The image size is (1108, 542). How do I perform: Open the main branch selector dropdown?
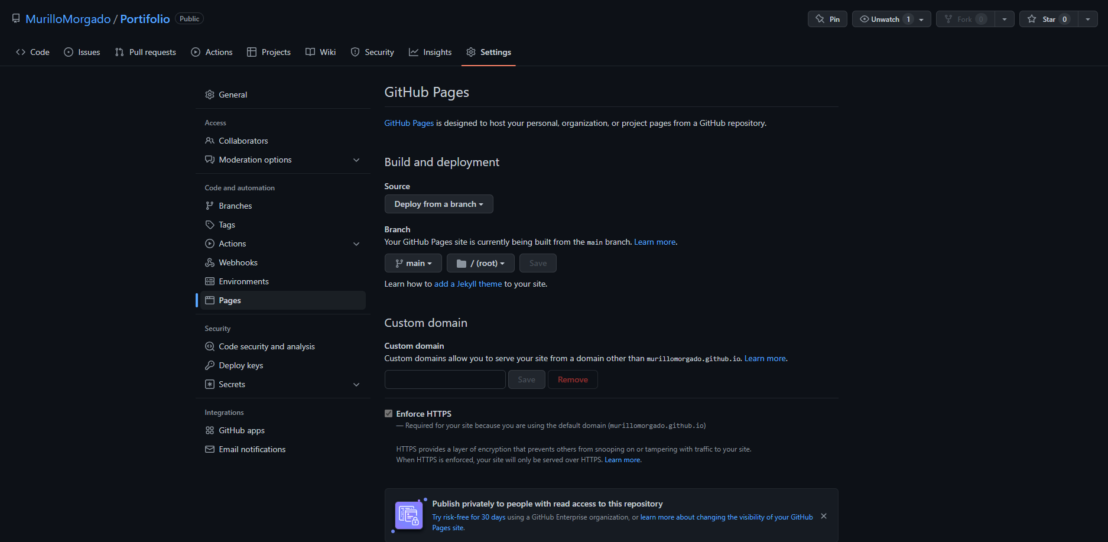(x=413, y=263)
